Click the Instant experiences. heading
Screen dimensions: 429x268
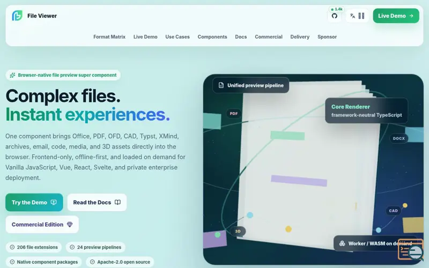[x=87, y=114]
